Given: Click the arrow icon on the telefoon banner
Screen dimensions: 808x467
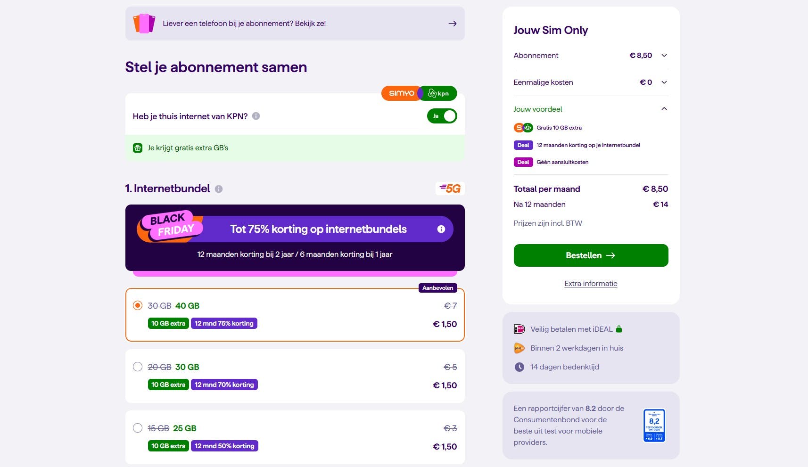Looking at the screenshot, I should point(453,24).
